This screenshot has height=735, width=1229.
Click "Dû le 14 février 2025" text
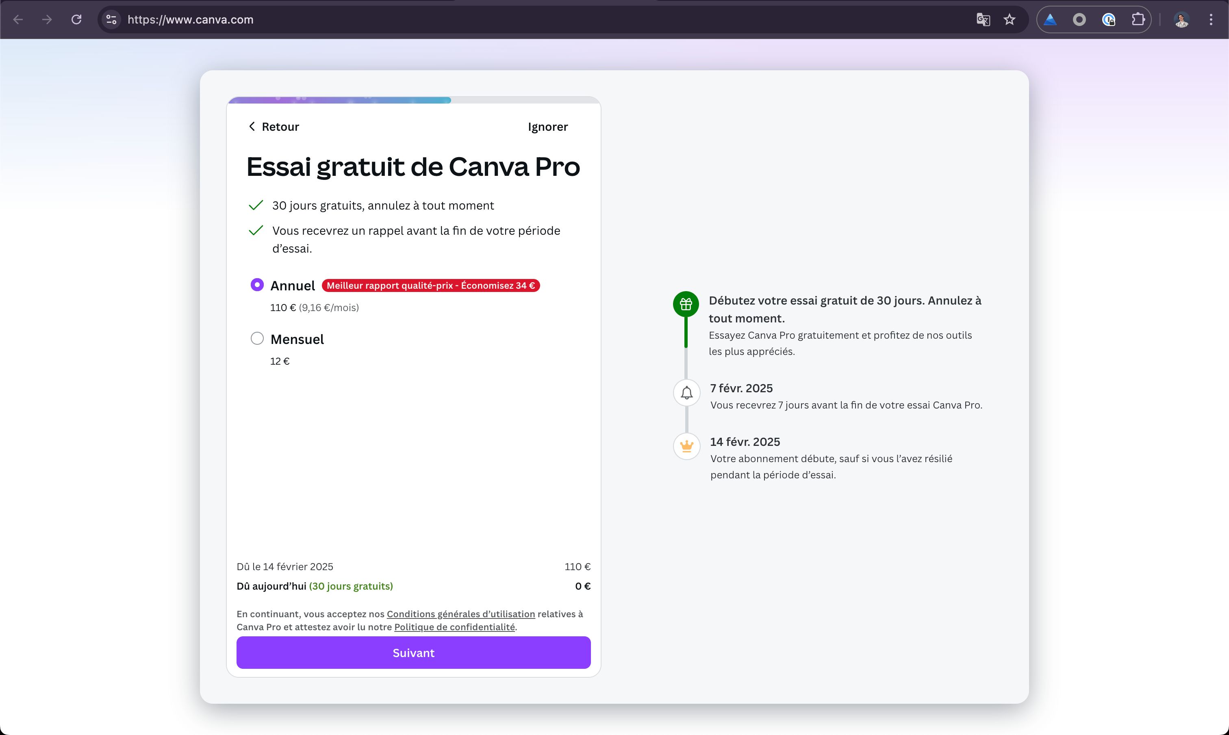tap(285, 566)
